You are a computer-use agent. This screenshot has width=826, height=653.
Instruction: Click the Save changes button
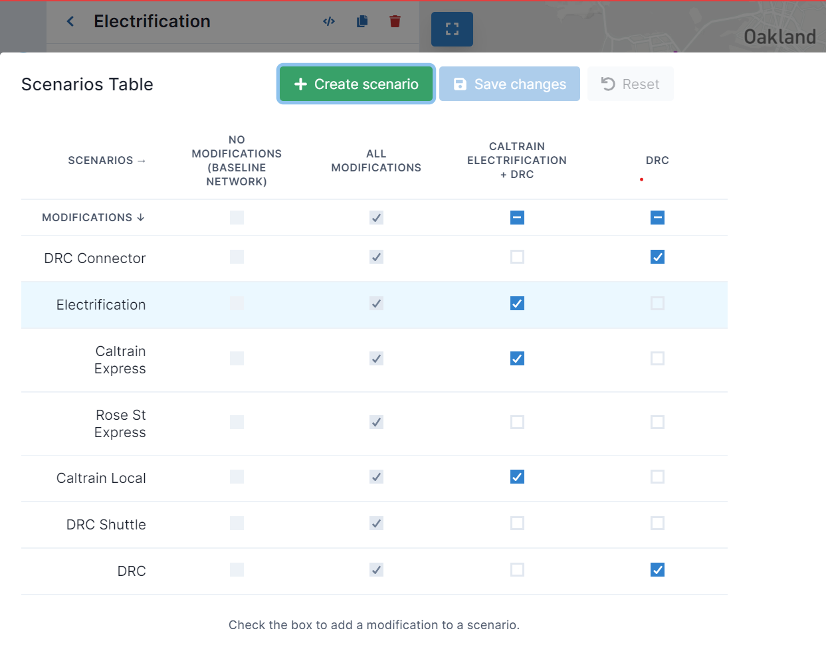[509, 84]
